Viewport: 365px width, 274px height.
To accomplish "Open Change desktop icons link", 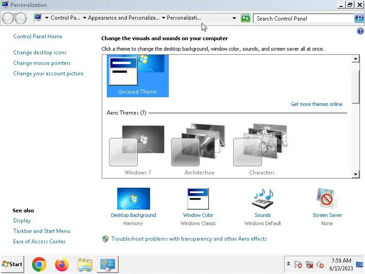I will [x=40, y=53].
